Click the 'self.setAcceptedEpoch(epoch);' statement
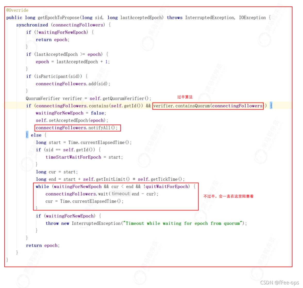The image size is (303, 288). coord(72,120)
